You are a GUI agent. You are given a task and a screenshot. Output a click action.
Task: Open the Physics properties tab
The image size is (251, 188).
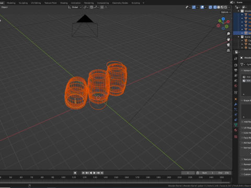[236, 114]
